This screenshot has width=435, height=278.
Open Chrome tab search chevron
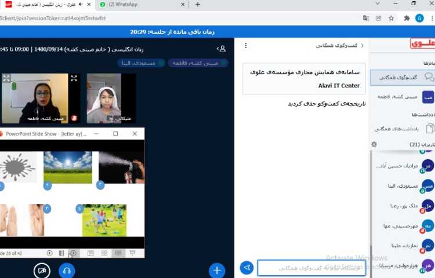(378, 3)
